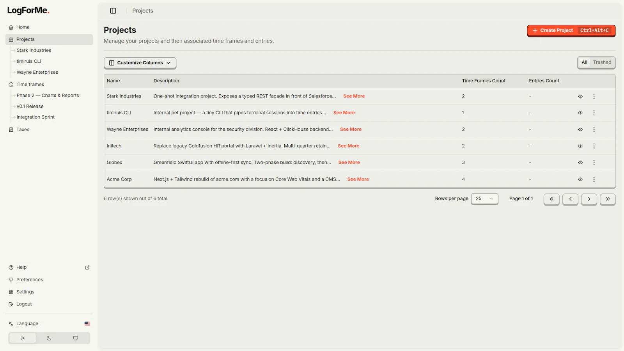View Acme Corp project eye icon

[580, 179]
